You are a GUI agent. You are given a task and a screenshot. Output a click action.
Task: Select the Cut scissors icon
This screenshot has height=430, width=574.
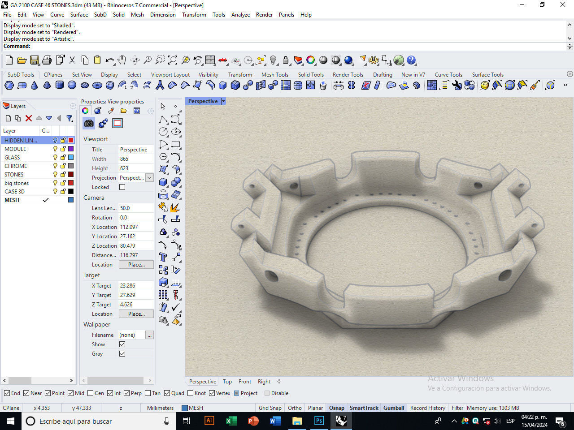coord(72,60)
